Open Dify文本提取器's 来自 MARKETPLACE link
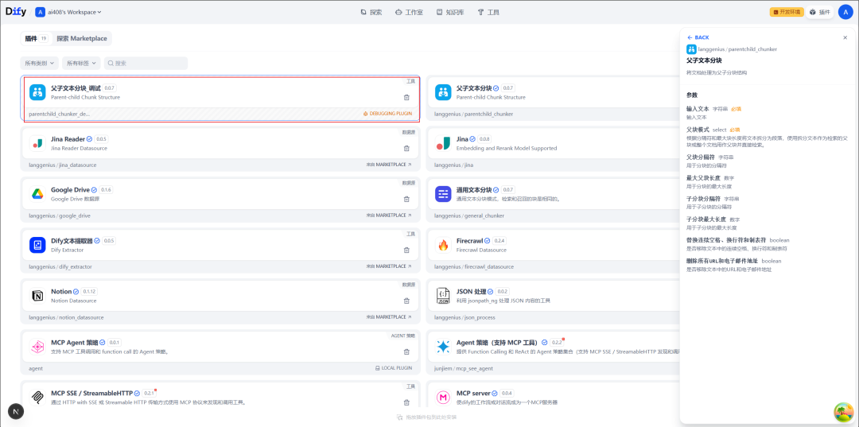 pos(389,266)
